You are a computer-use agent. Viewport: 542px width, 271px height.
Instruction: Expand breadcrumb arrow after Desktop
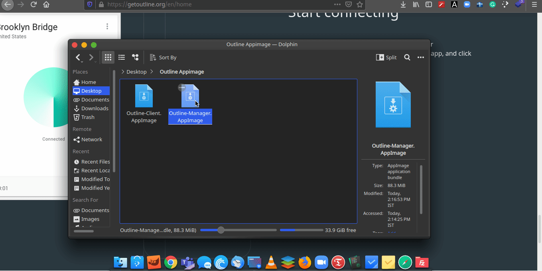152,72
